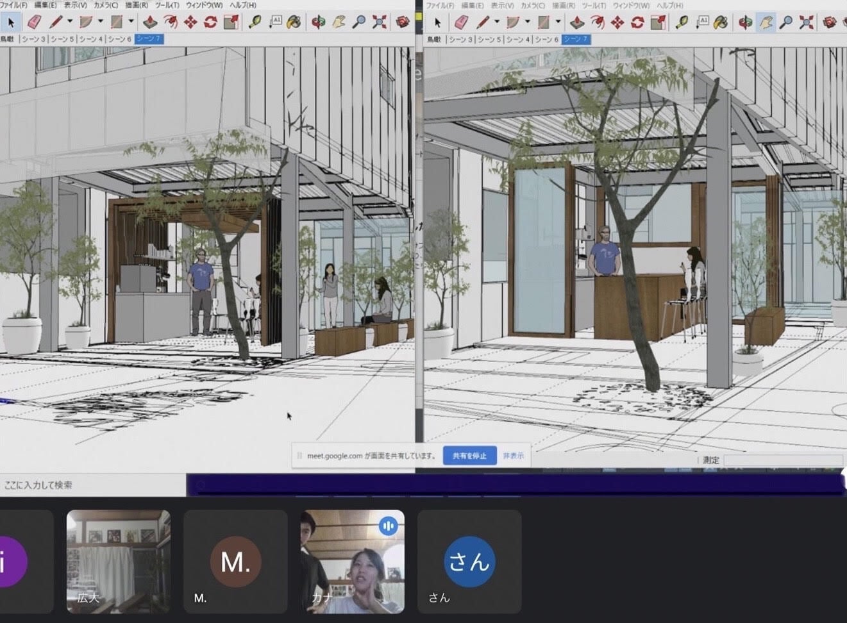Choose the Paint Bucket tool in left window
Screen dimensions: 847x623
294,22
